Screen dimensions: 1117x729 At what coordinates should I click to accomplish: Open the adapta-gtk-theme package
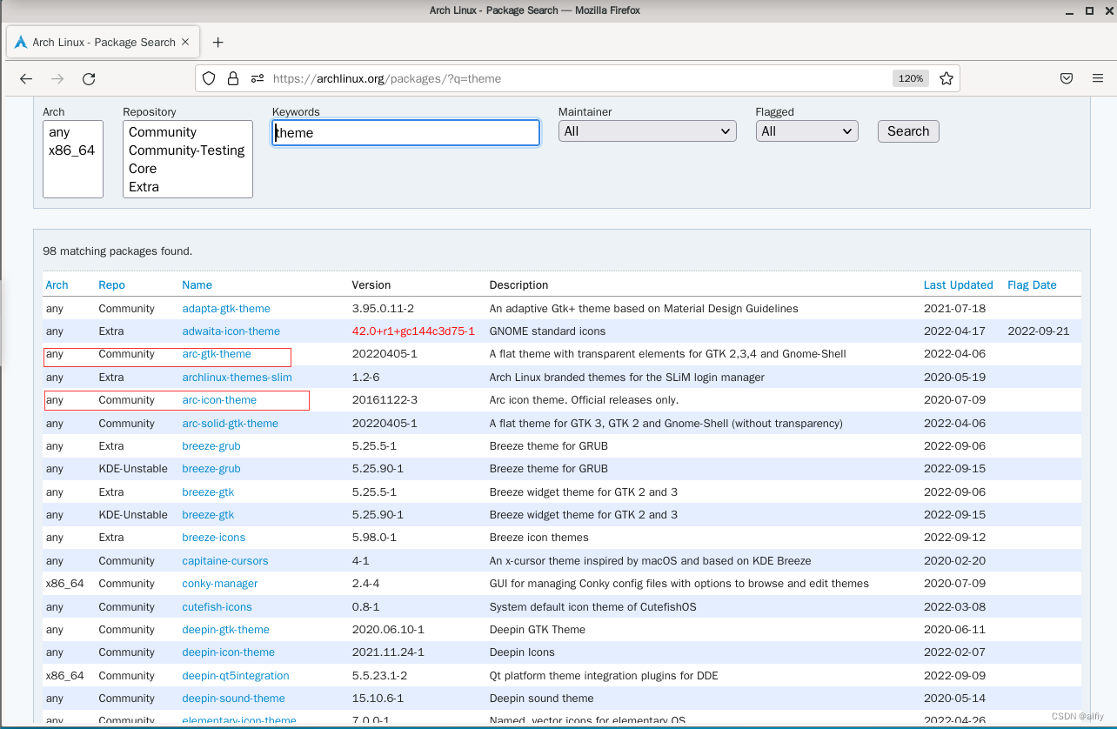click(226, 309)
